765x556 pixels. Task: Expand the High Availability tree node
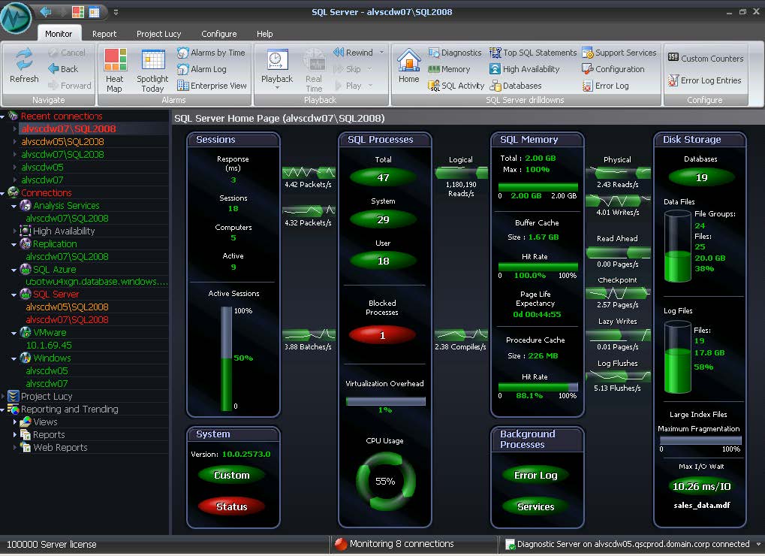point(14,231)
